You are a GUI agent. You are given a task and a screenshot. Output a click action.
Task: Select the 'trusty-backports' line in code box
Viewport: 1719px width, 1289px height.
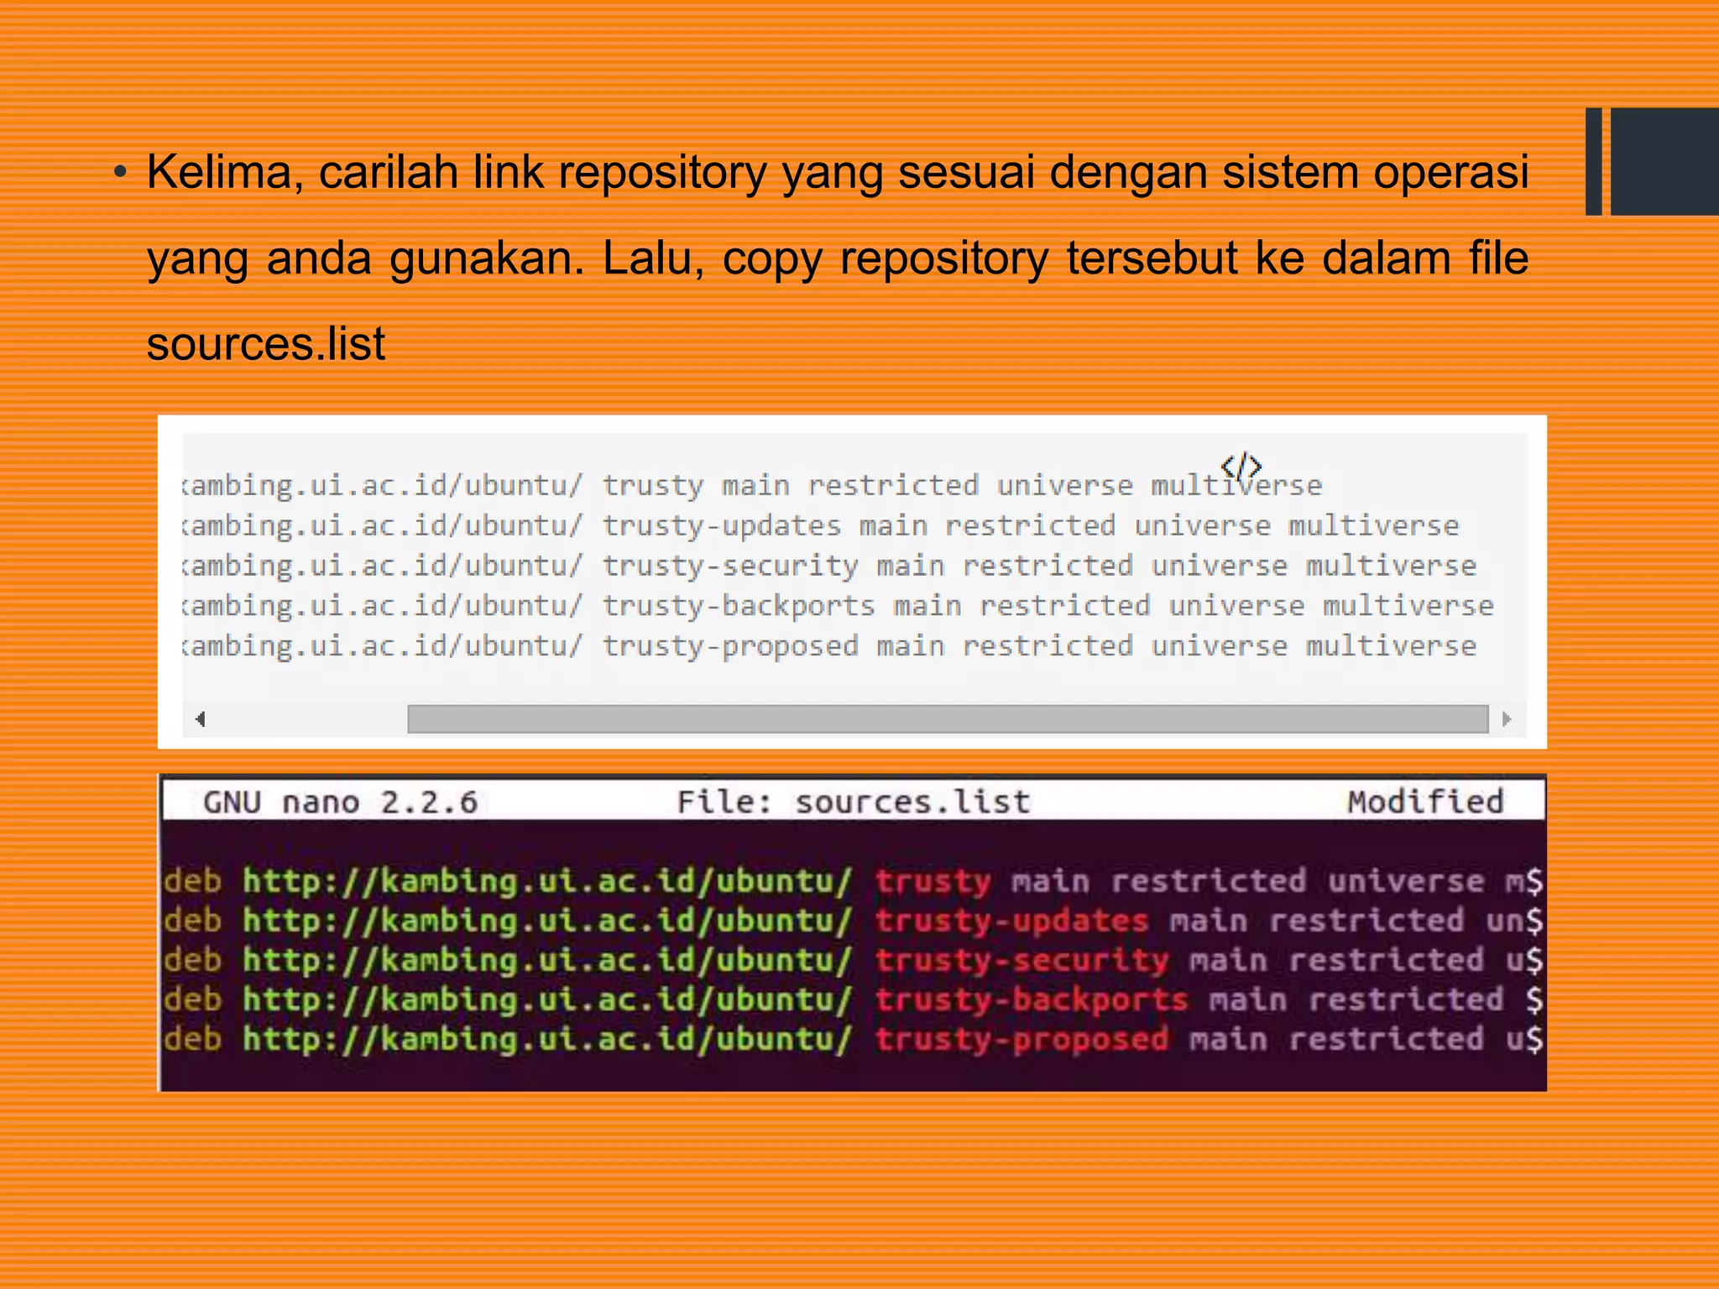click(x=838, y=606)
